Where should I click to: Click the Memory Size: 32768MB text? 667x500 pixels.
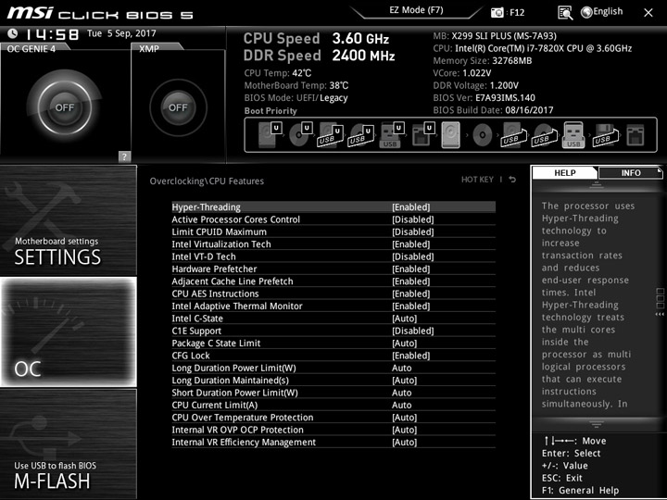(x=483, y=61)
